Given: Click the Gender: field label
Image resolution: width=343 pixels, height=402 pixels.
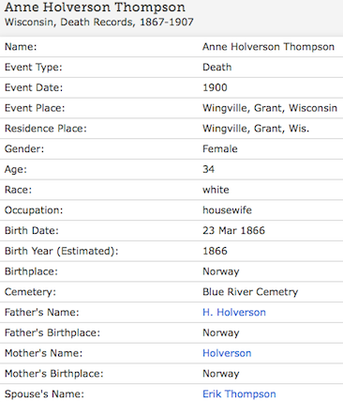Looking at the screenshot, I should pos(24,148).
